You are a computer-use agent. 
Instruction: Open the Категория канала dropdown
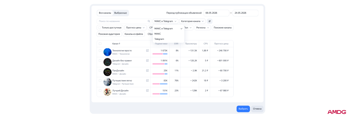coord(192,21)
